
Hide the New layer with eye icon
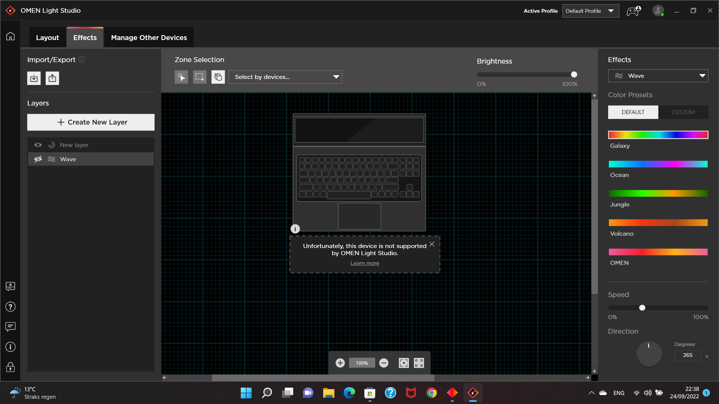click(x=38, y=145)
